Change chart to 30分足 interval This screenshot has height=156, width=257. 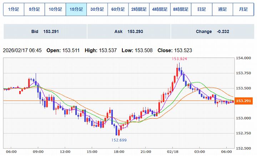97,10
